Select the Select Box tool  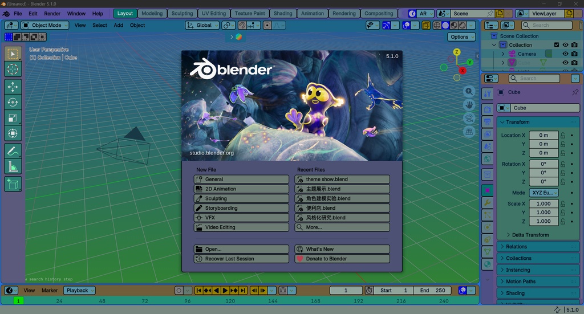point(13,54)
